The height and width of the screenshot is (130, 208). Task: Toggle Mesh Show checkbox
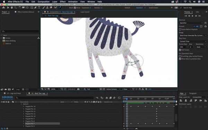tap(75, 8)
